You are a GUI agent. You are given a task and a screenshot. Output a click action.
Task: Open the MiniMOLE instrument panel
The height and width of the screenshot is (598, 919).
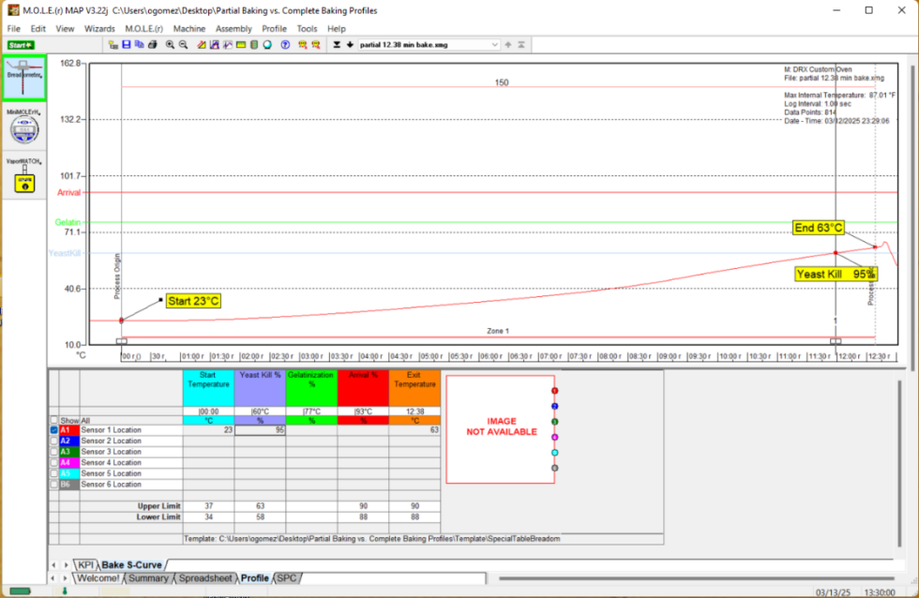pyautogui.click(x=23, y=129)
